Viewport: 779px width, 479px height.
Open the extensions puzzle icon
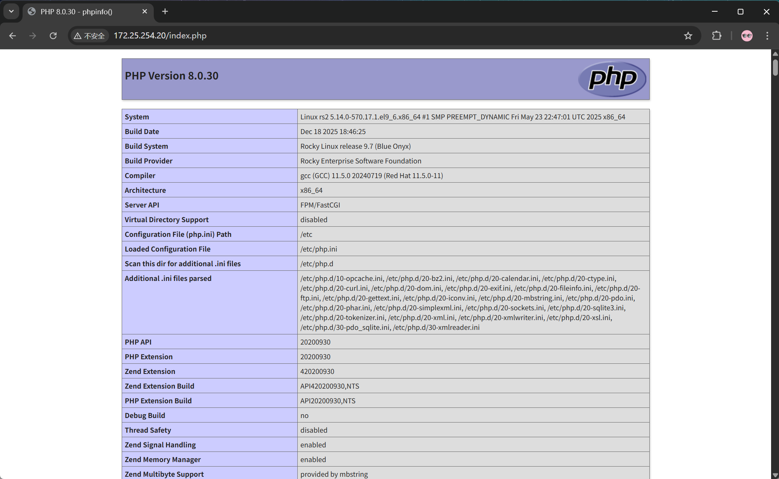coord(716,36)
